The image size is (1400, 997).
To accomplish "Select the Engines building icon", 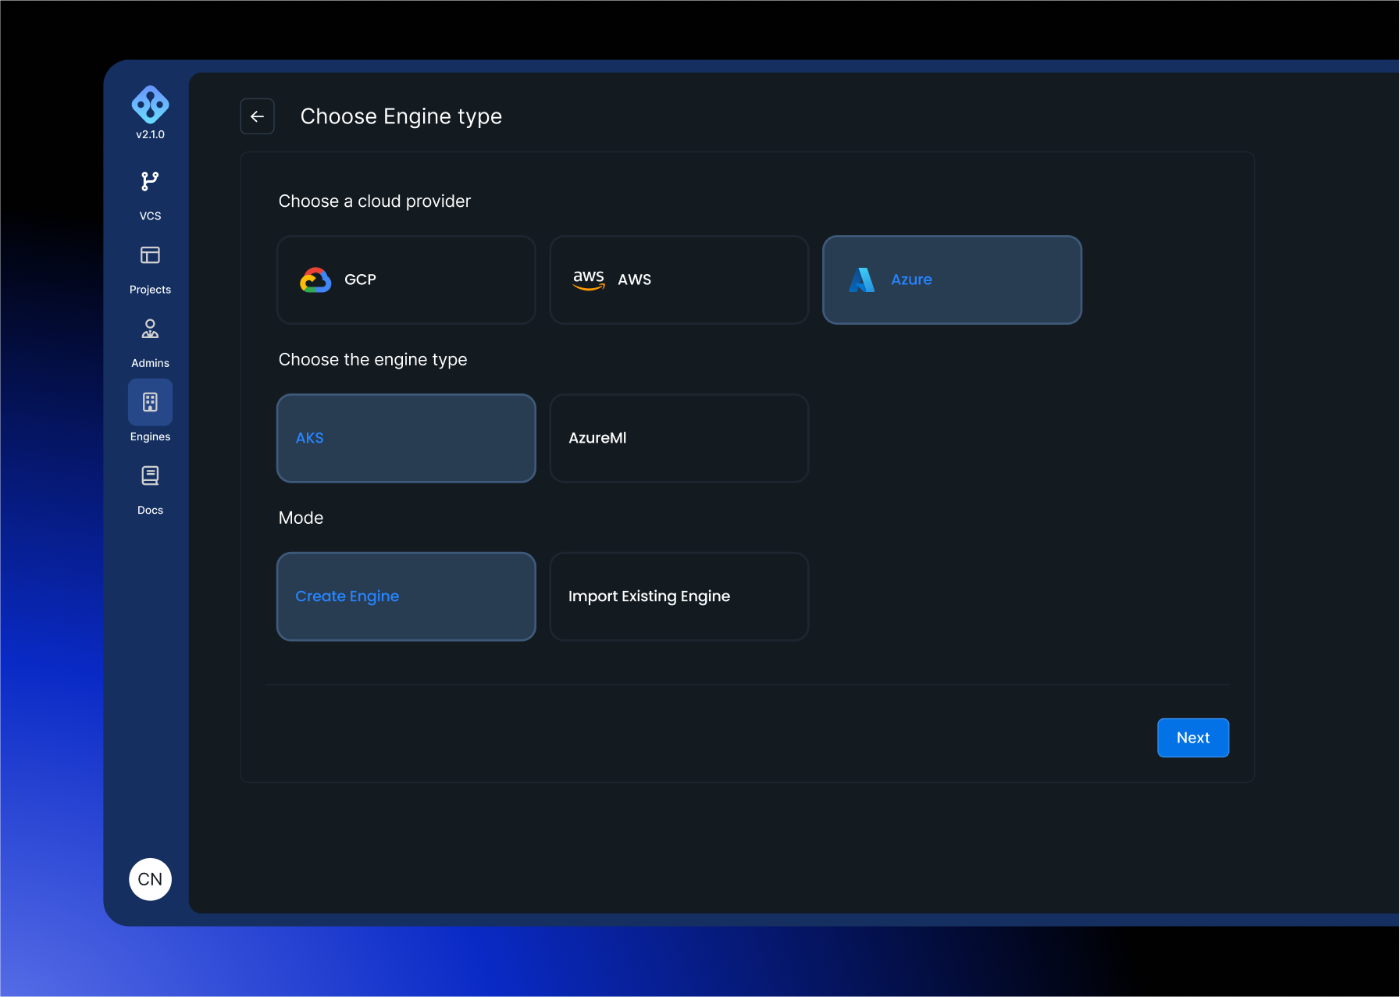I will pos(150,402).
